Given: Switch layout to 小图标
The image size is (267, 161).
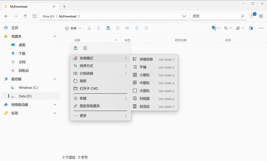Looking at the screenshot, I should [154, 75].
